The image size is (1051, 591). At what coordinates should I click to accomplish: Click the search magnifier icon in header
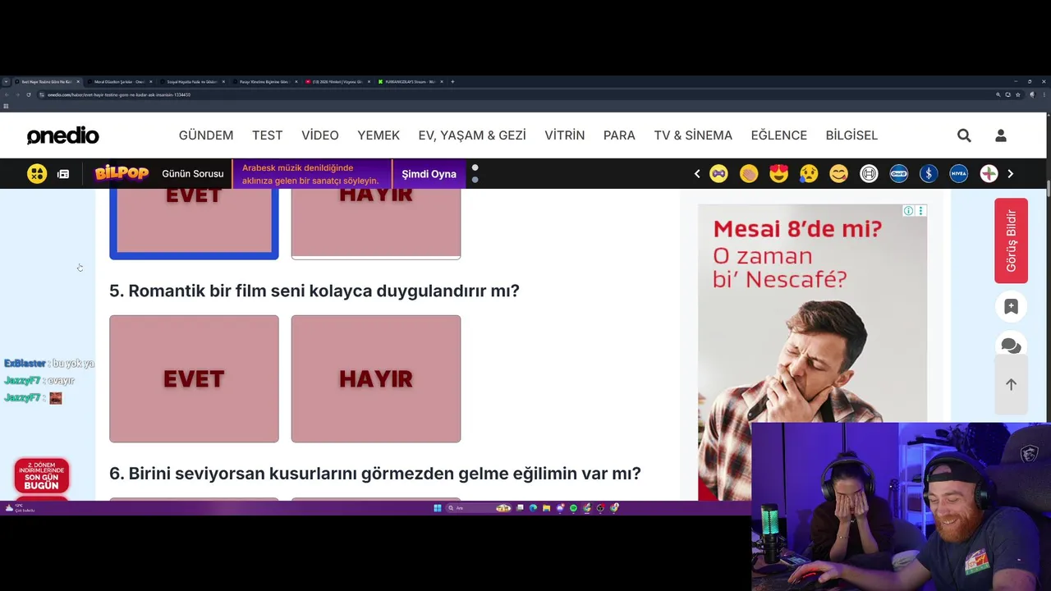pos(964,135)
